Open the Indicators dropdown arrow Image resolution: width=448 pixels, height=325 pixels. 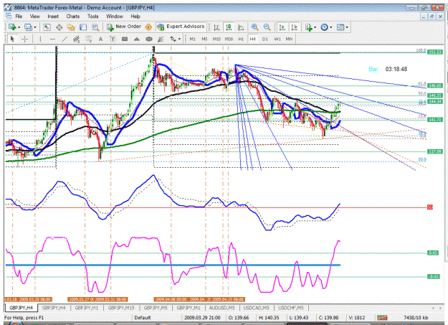tap(315, 27)
